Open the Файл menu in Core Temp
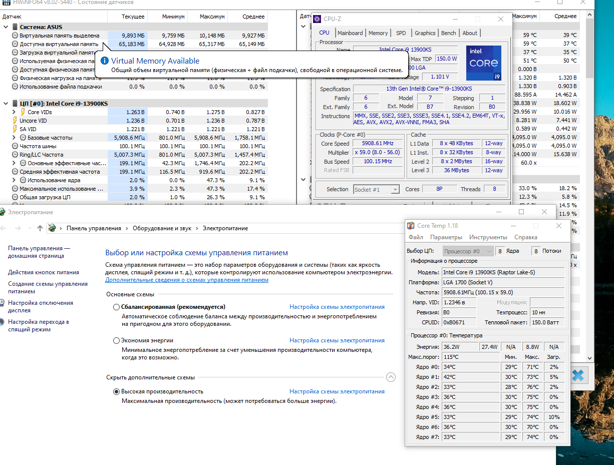 coord(416,237)
